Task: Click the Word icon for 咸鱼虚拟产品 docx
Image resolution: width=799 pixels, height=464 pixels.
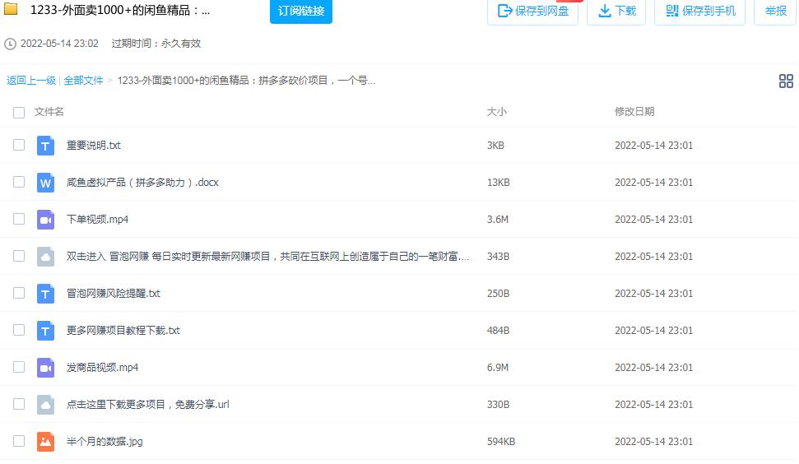Action: click(45, 183)
